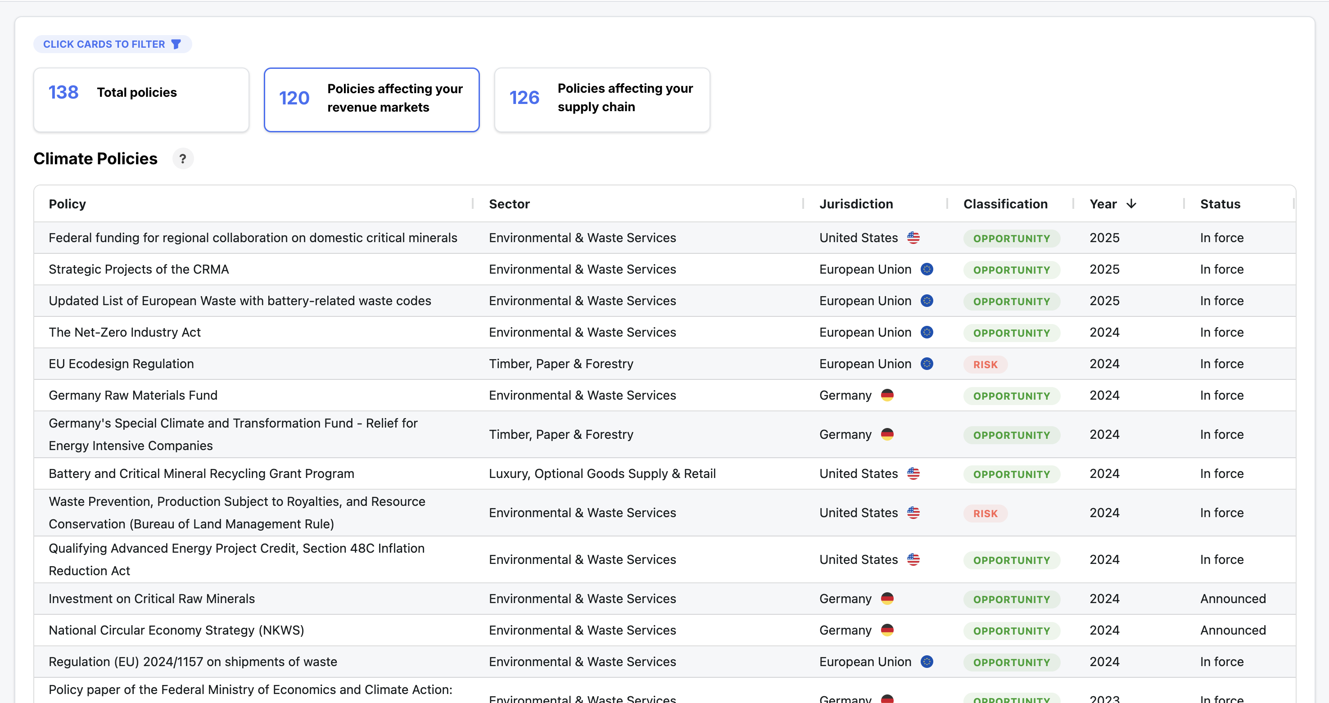Toggle Policies affecting your supply chain card
1329x703 pixels.
point(601,99)
